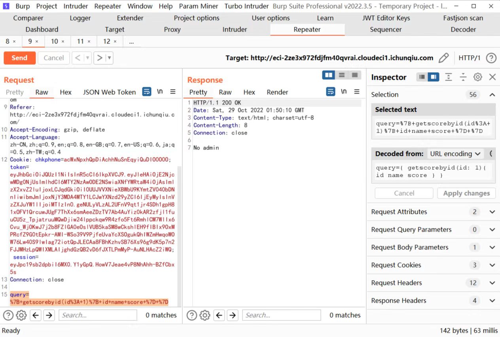500x337 pixels.
Task: Cancel Inspector decoded text changes
Action: click(x=404, y=193)
